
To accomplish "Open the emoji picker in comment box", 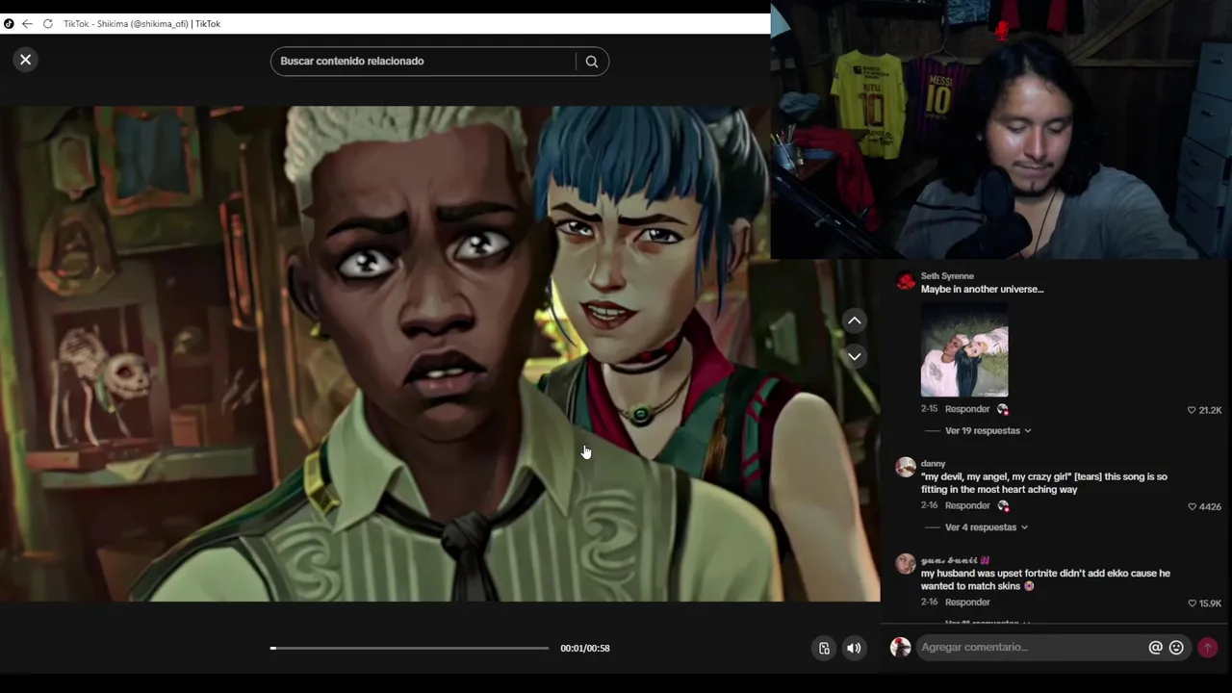I will pyautogui.click(x=1176, y=648).
